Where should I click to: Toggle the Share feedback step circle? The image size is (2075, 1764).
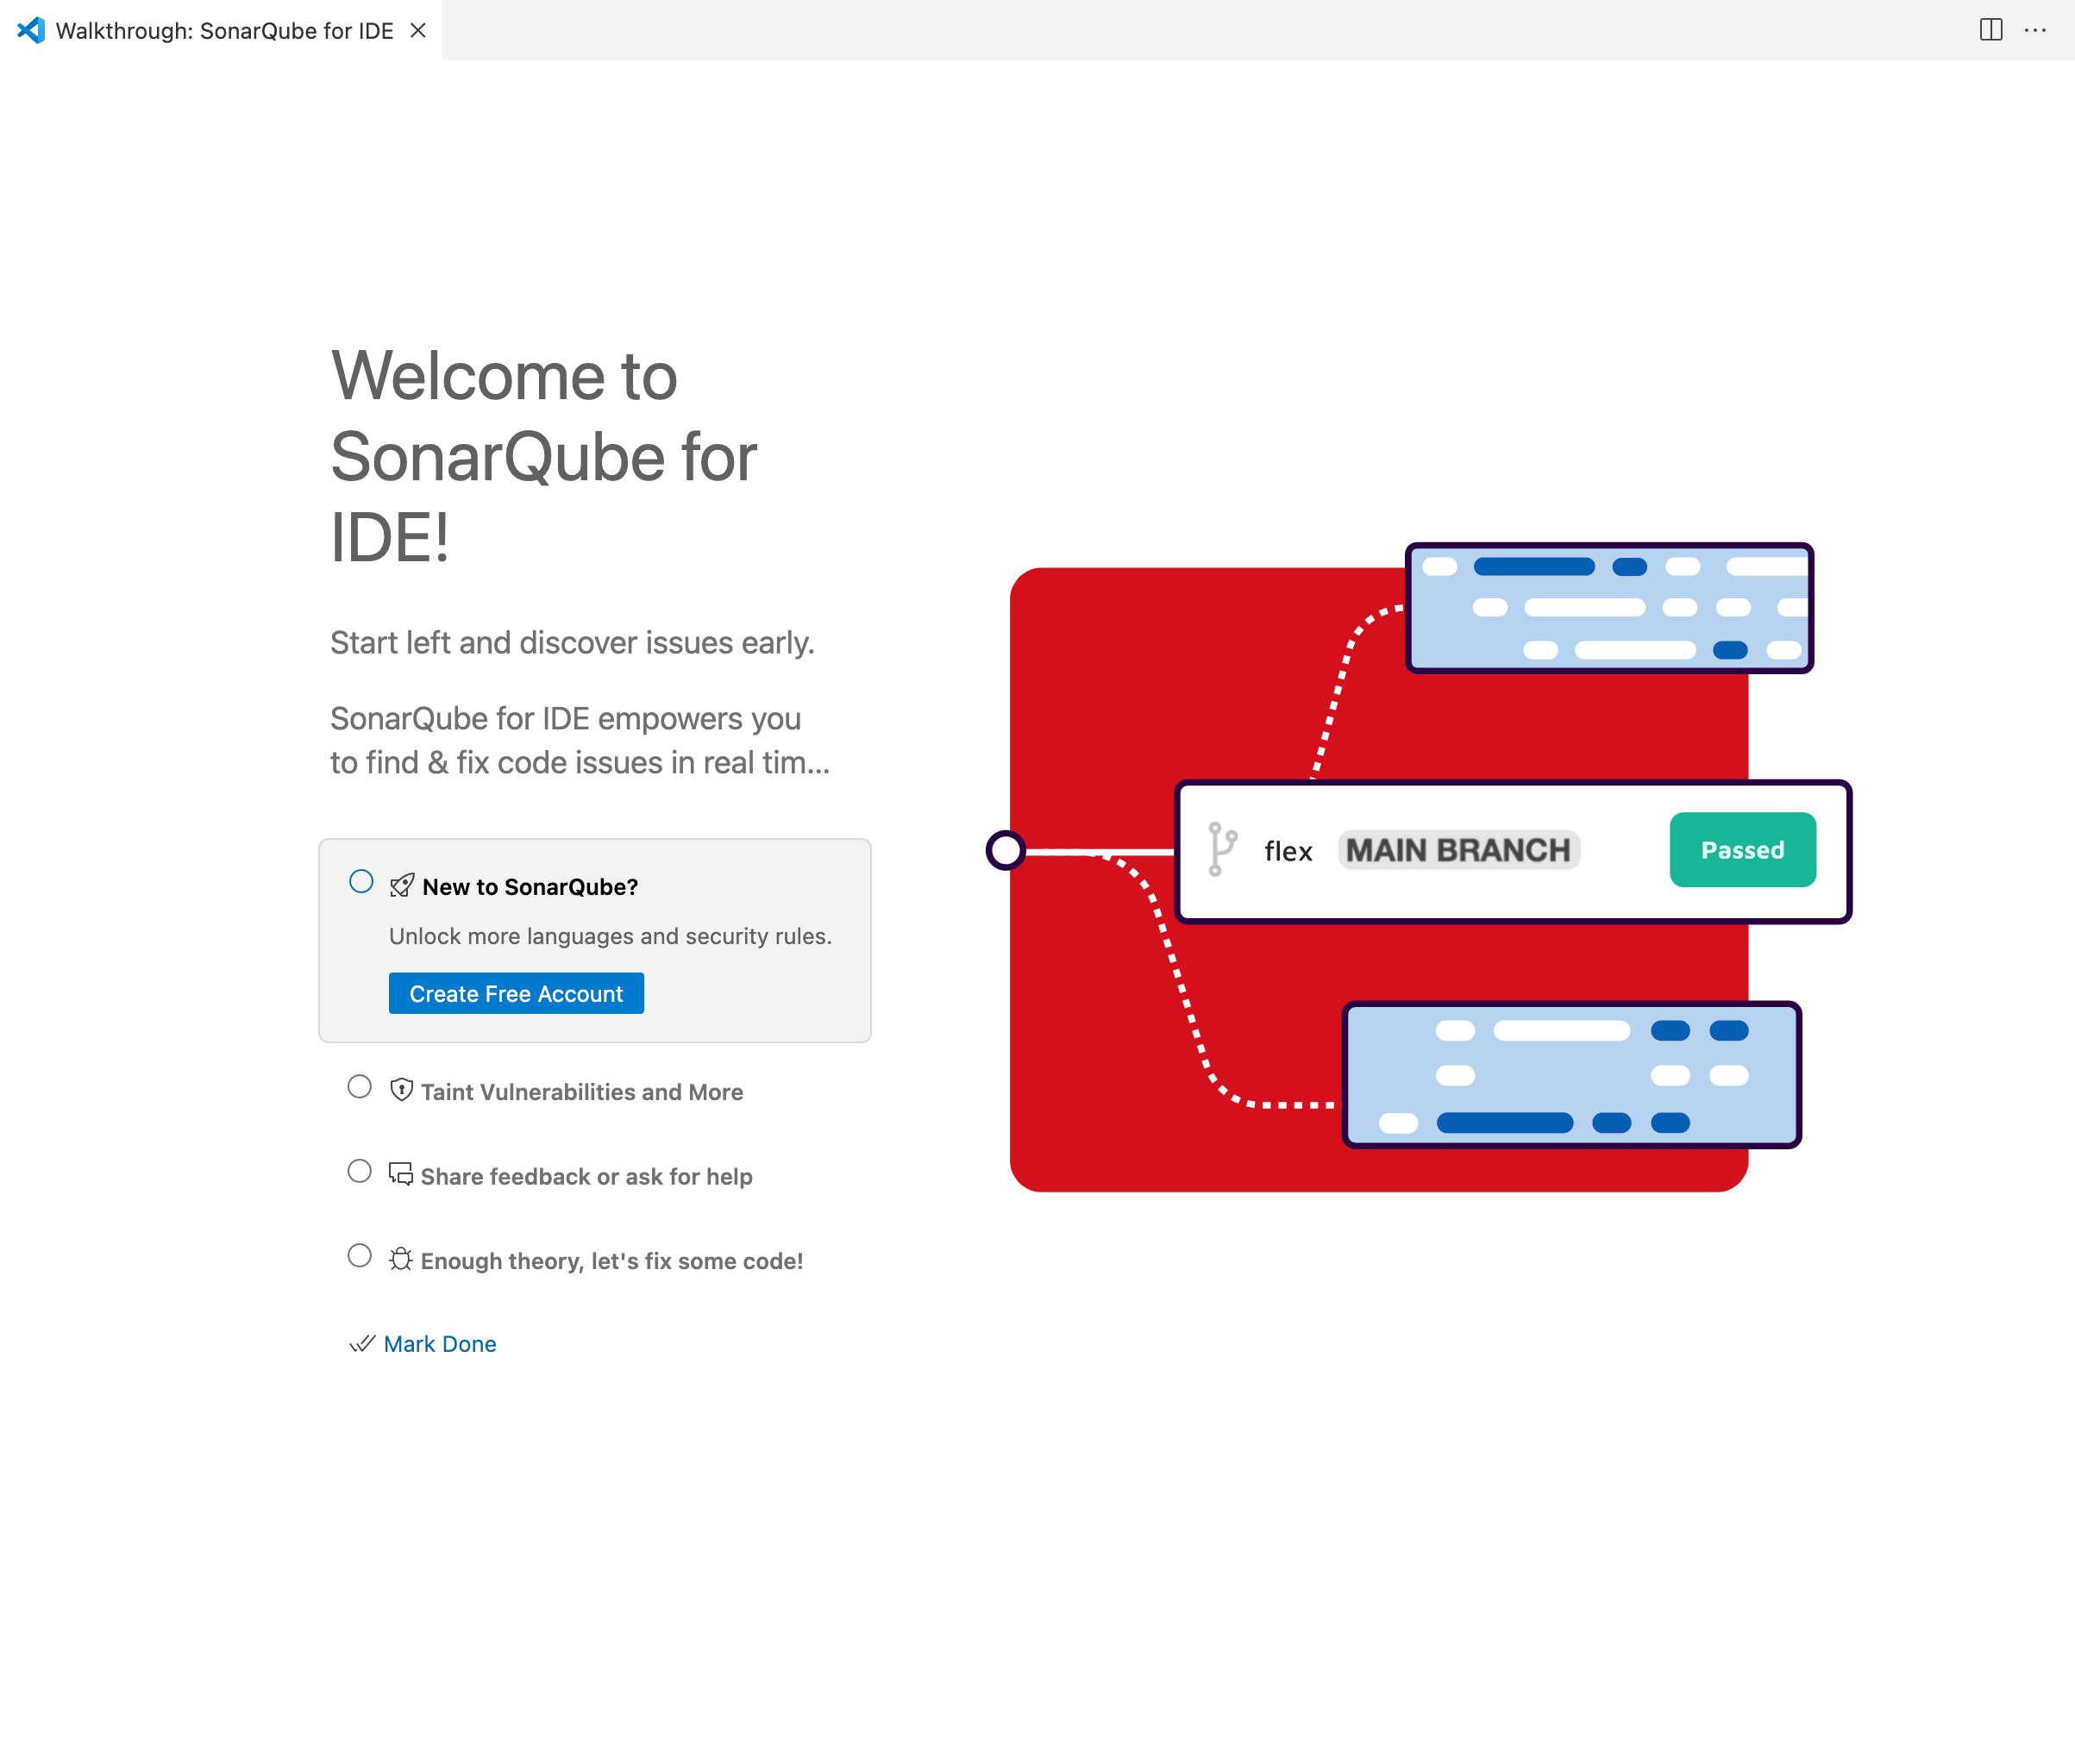(359, 1171)
